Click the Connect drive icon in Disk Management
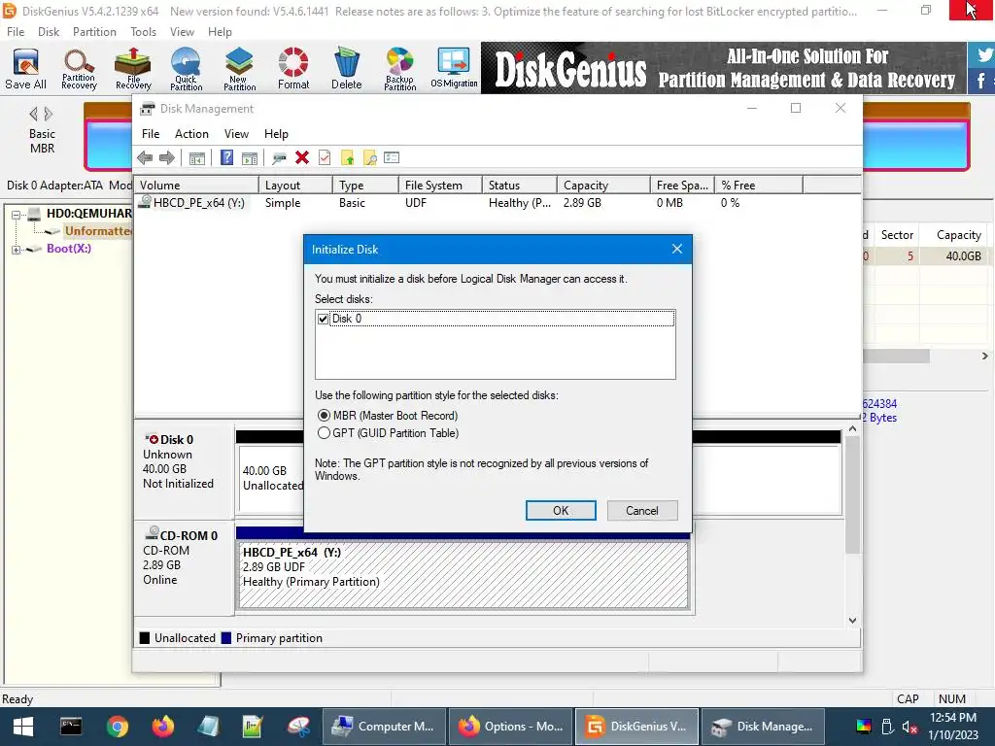The image size is (995, 746). point(279,158)
